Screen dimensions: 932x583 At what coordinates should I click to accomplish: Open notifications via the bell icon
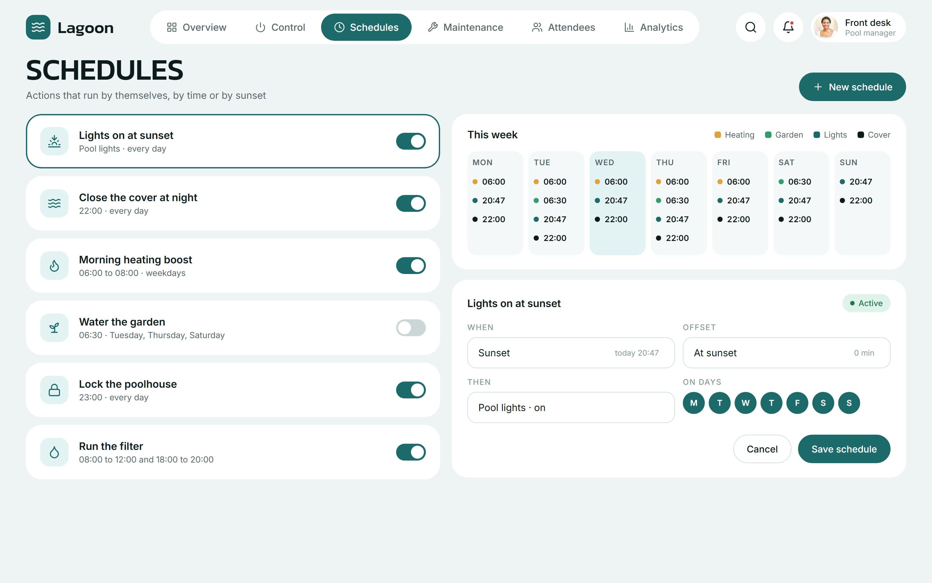(788, 28)
